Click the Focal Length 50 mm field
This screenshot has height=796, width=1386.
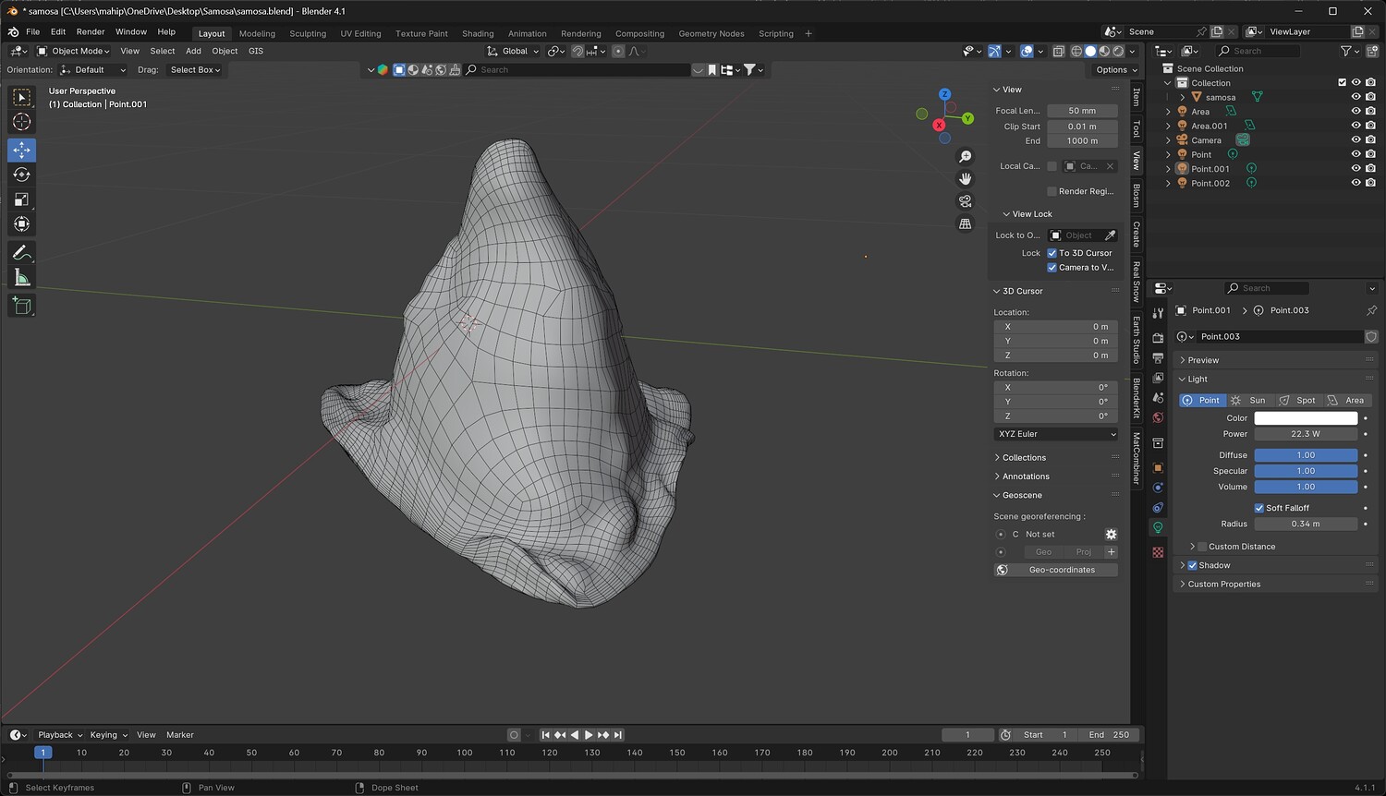point(1081,111)
